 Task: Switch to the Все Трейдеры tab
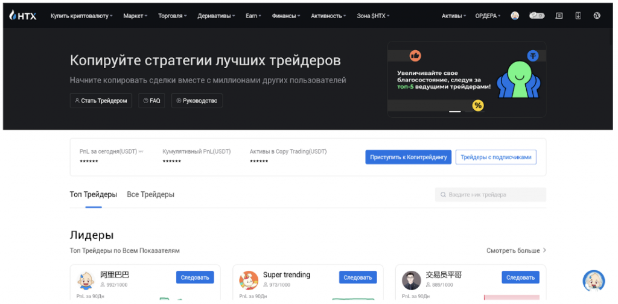tap(150, 195)
